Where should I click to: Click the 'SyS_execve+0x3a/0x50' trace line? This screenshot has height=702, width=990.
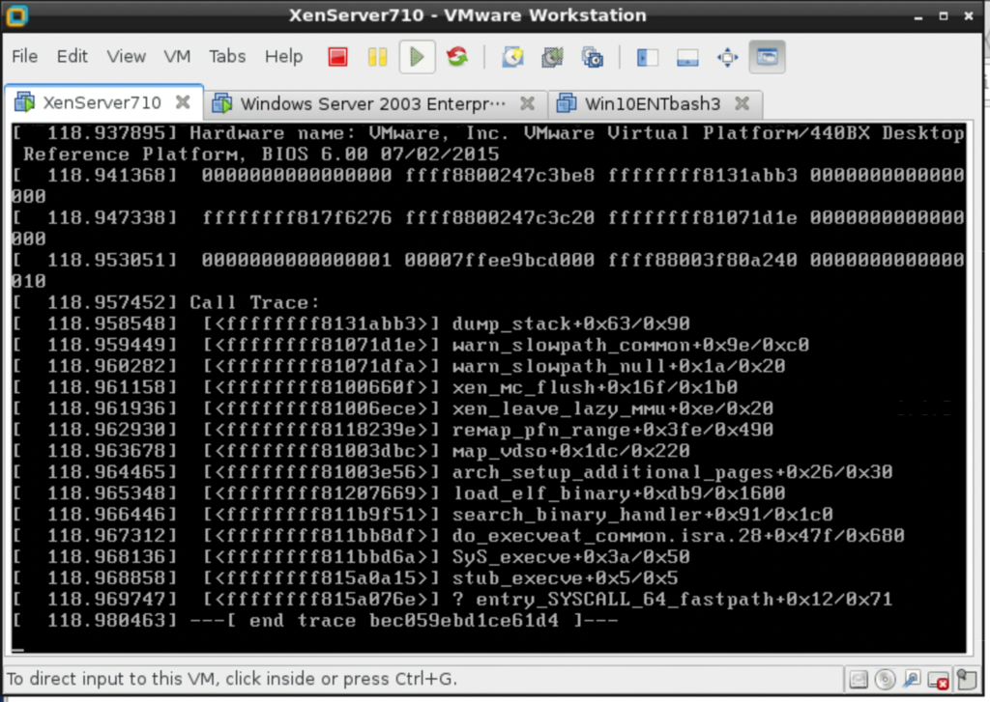[570, 557]
